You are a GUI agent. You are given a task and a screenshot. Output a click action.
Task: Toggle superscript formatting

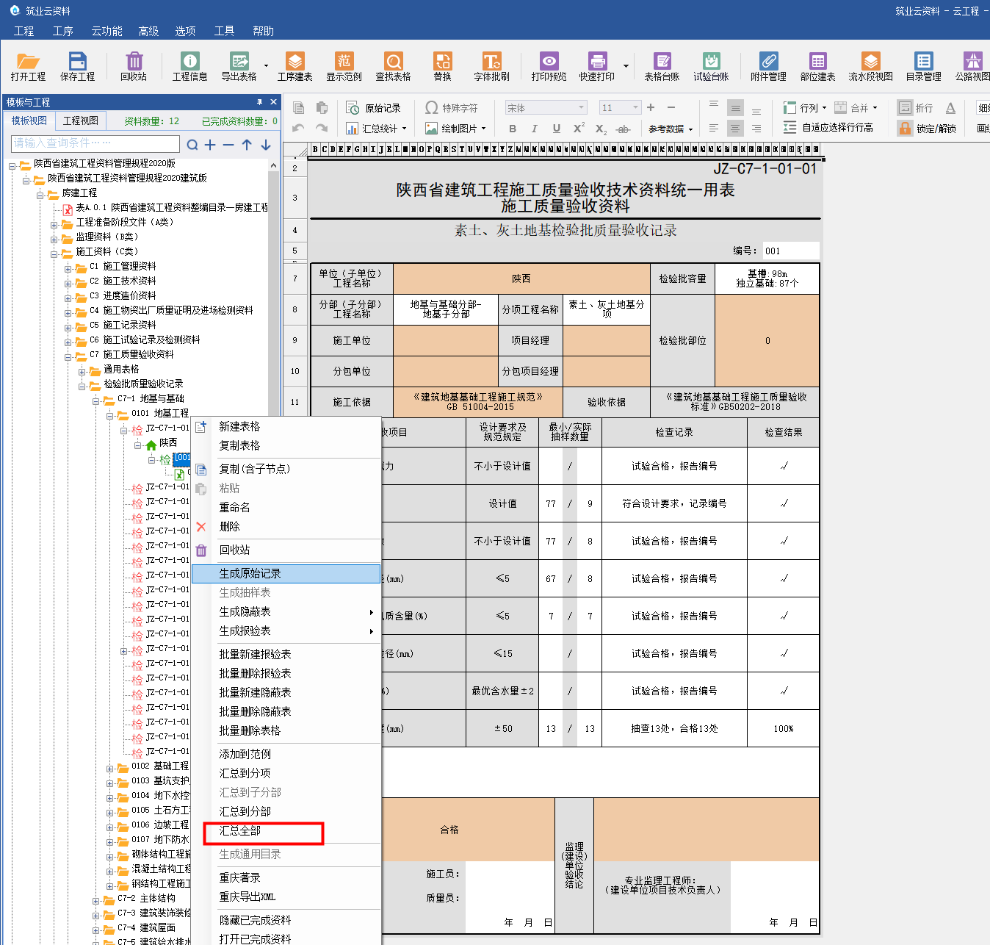[x=579, y=129]
